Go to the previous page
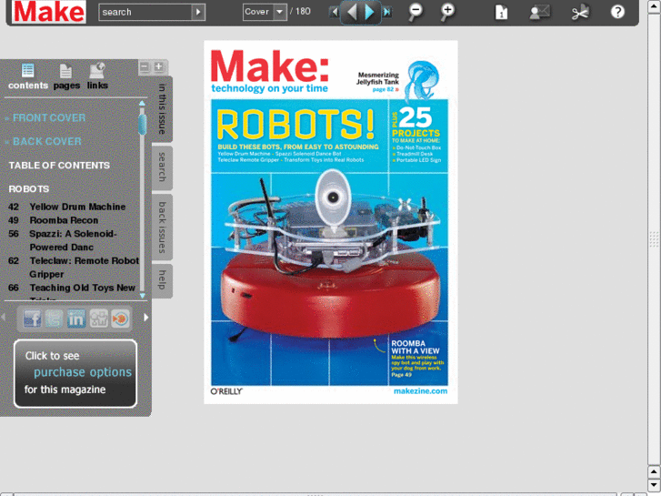This screenshot has width=661, height=496. pos(352,12)
